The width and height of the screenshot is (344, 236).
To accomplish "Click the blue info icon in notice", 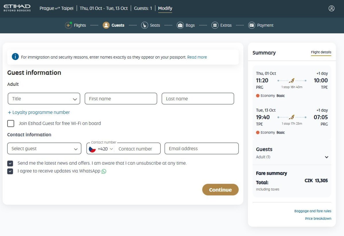I will [15, 57].
